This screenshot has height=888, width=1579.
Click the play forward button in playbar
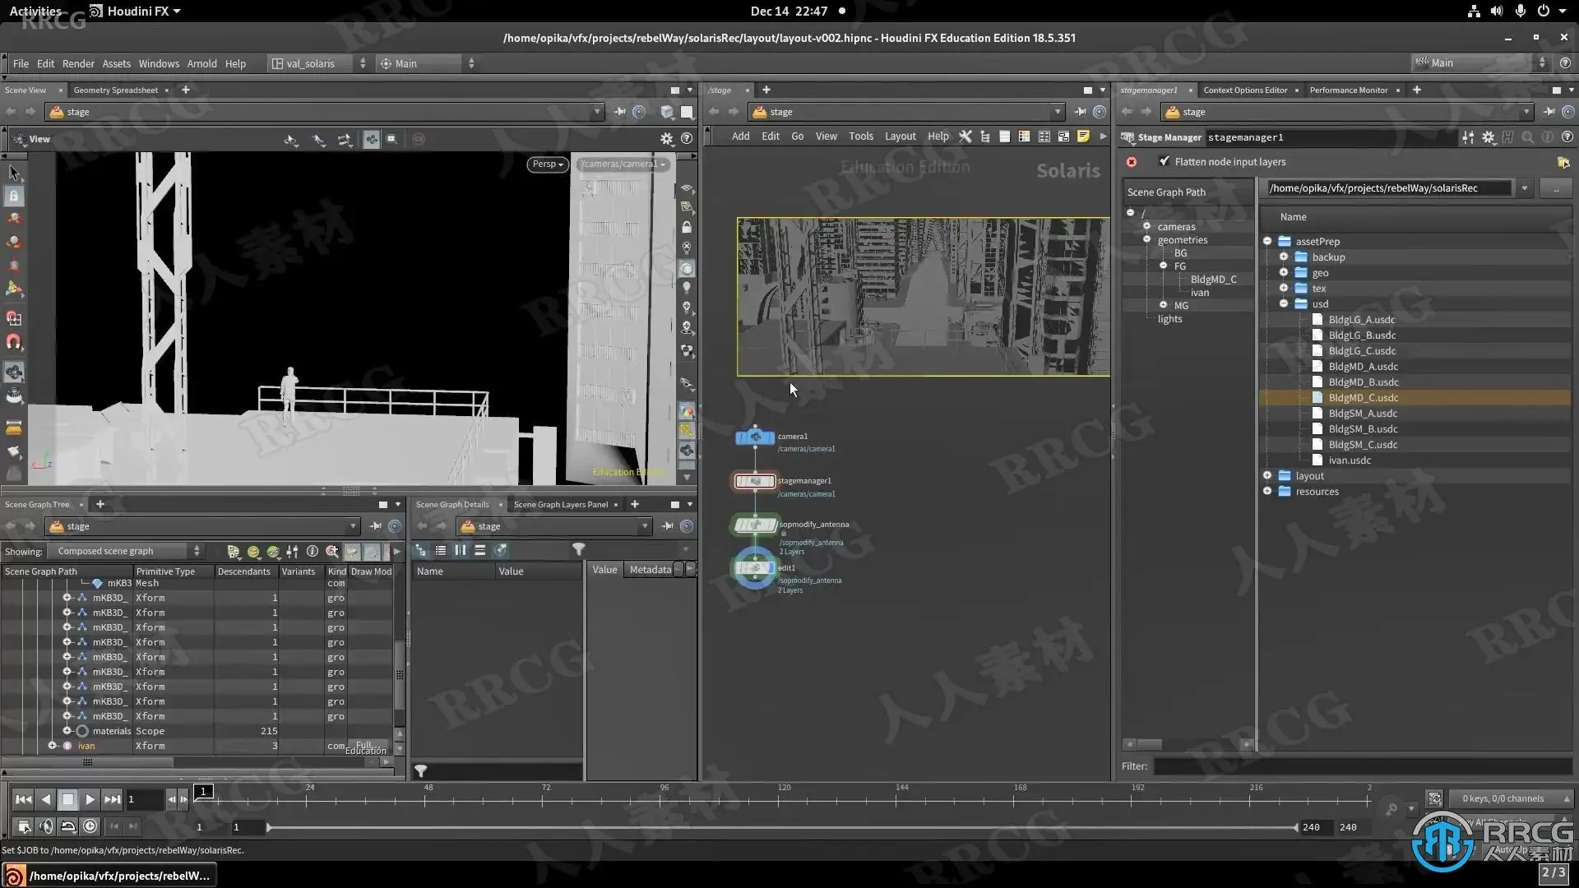[90, 799]
